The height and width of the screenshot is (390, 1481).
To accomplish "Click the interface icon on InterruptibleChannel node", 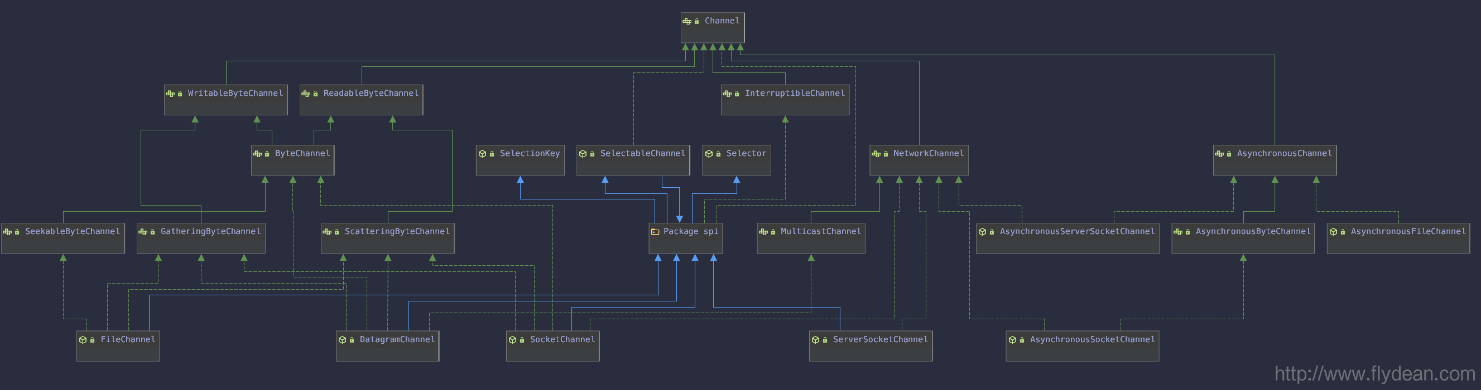I will click(727, 94).
